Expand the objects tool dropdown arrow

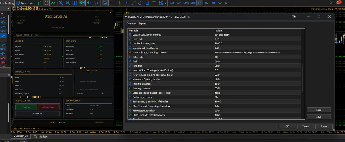[165, 3]
